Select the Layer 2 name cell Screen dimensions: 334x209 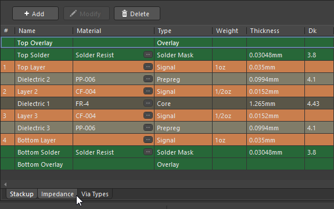tap(44, 91)
